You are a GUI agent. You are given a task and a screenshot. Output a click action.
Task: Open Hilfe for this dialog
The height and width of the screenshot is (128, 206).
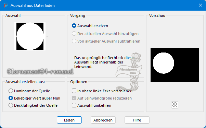(x=137, y=120)
